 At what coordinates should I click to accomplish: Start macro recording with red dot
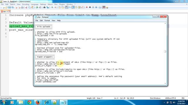click(x=87, y=7)
